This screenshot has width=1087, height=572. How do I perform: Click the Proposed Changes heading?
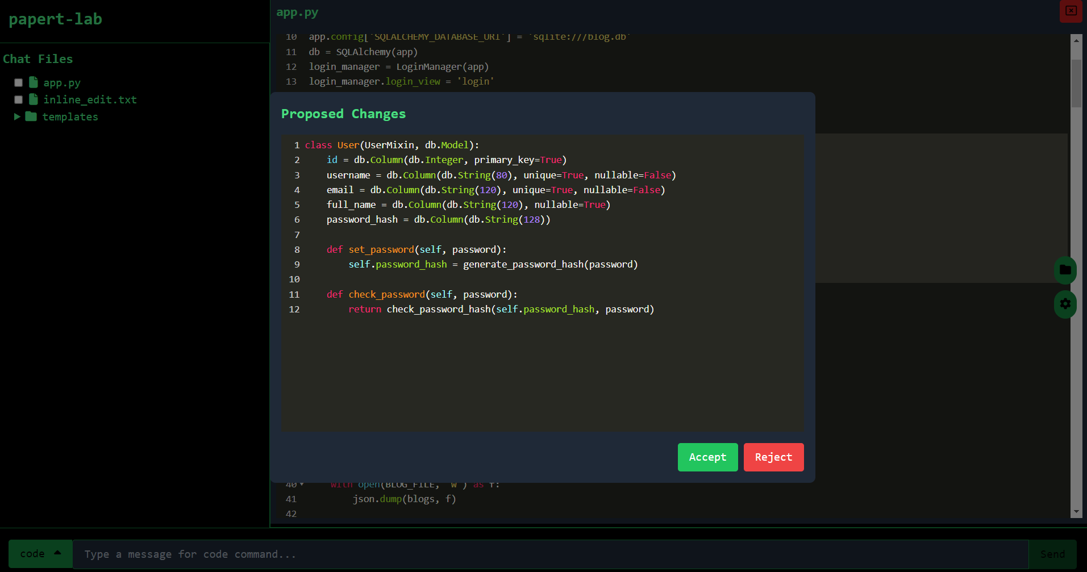coord(343,114)
